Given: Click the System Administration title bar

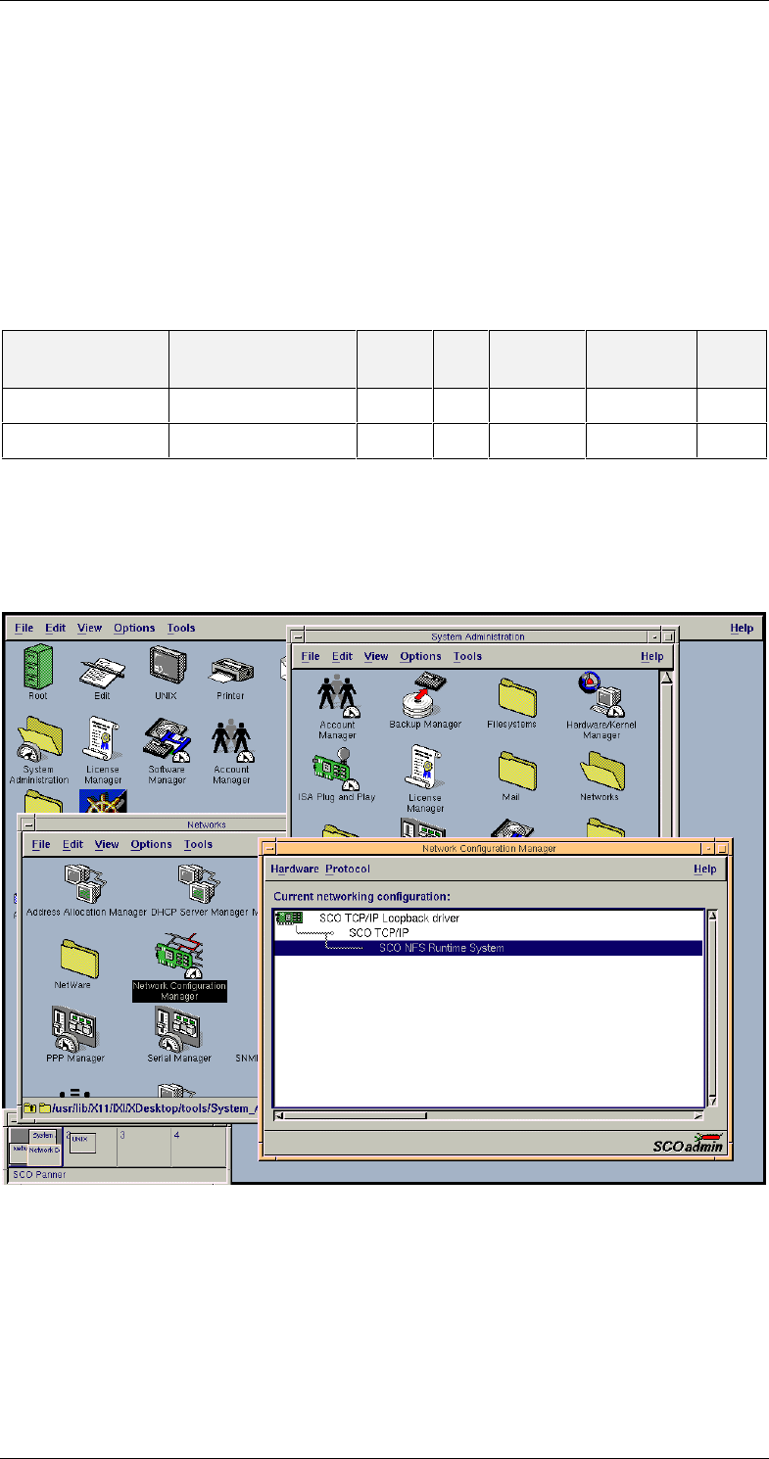Looking at the screenshot, I should [x=477, y=636].
